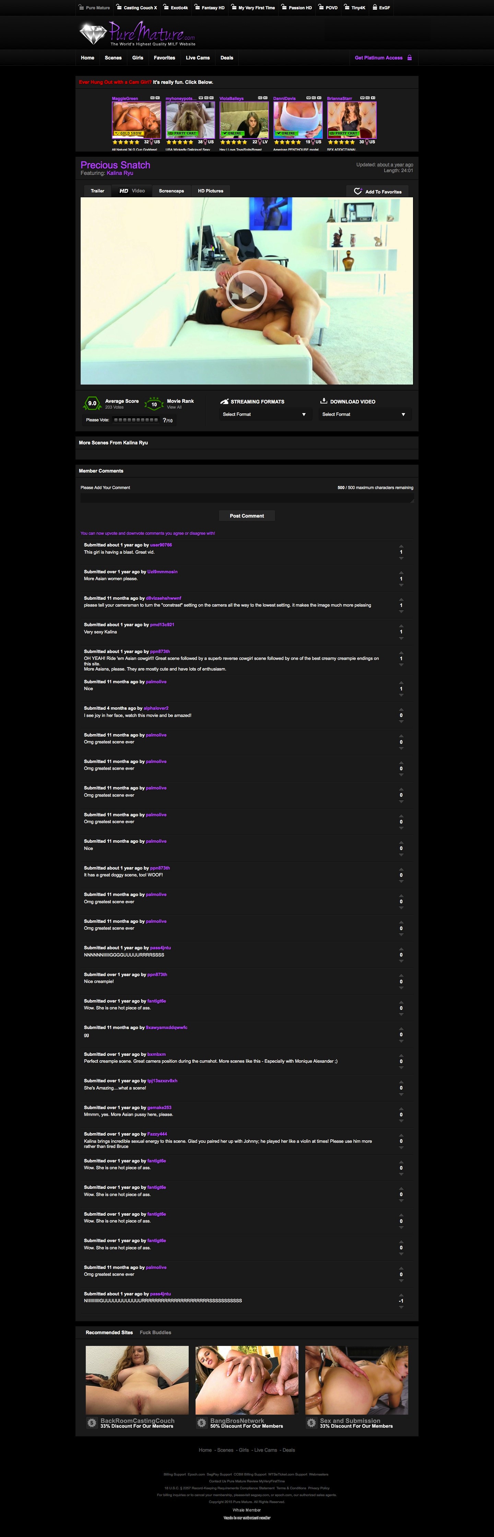Open the Favorites menu item

(x=164, y=58)
